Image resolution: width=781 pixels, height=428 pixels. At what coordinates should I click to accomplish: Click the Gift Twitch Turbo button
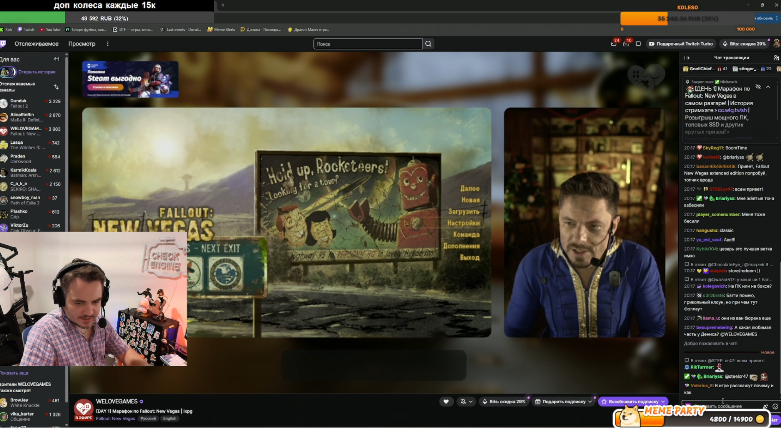(x=681, y=44)
